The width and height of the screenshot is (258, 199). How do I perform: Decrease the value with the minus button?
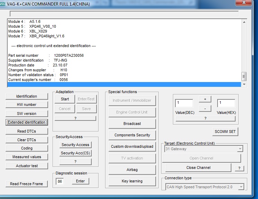[x=205, y=108]
